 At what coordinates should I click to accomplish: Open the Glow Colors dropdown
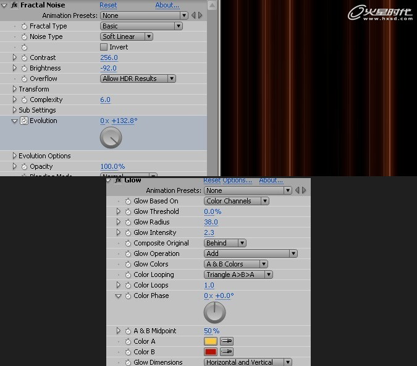[235, 264]
